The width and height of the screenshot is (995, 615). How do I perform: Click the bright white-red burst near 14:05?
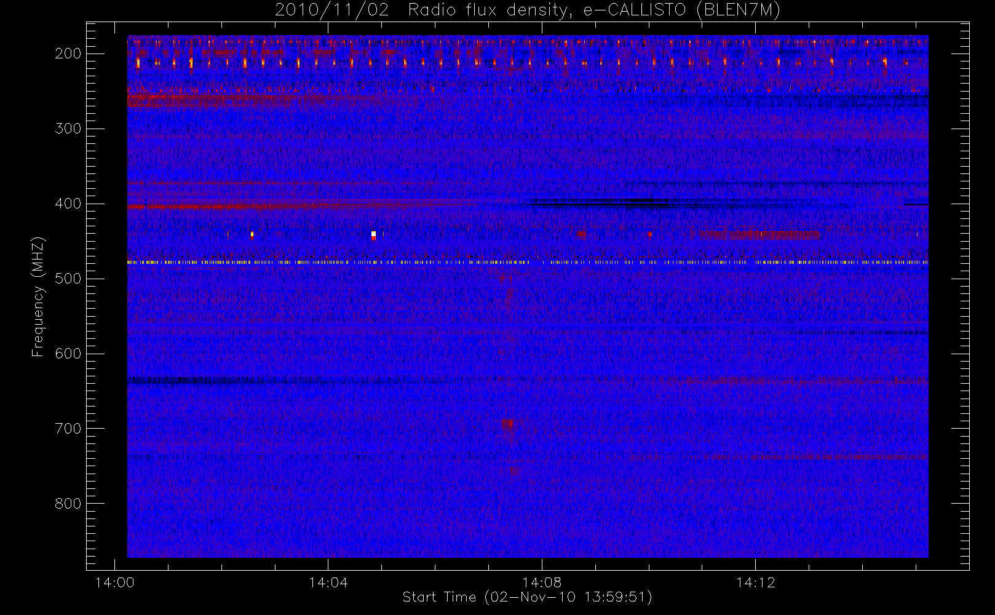[x=373, y=235]
